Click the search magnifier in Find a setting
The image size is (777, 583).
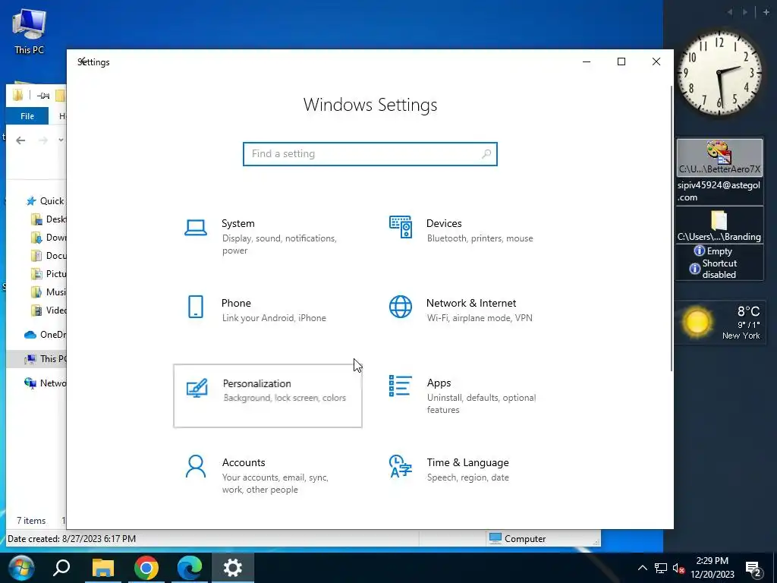[x=486, y=153]
